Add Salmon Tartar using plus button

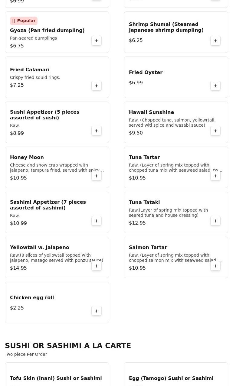coord(215,266)
